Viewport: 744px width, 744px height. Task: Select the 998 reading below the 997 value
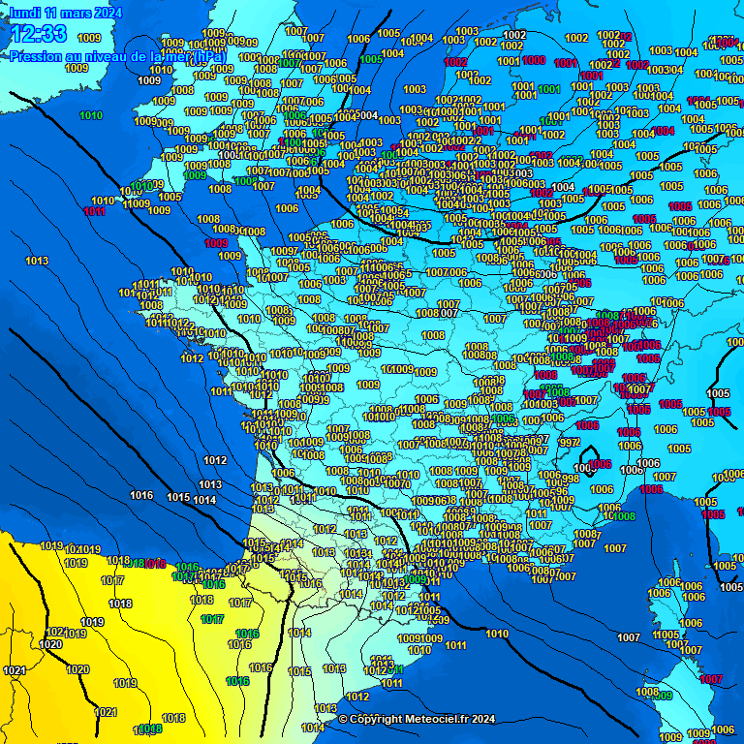click(x=571, y=479)
